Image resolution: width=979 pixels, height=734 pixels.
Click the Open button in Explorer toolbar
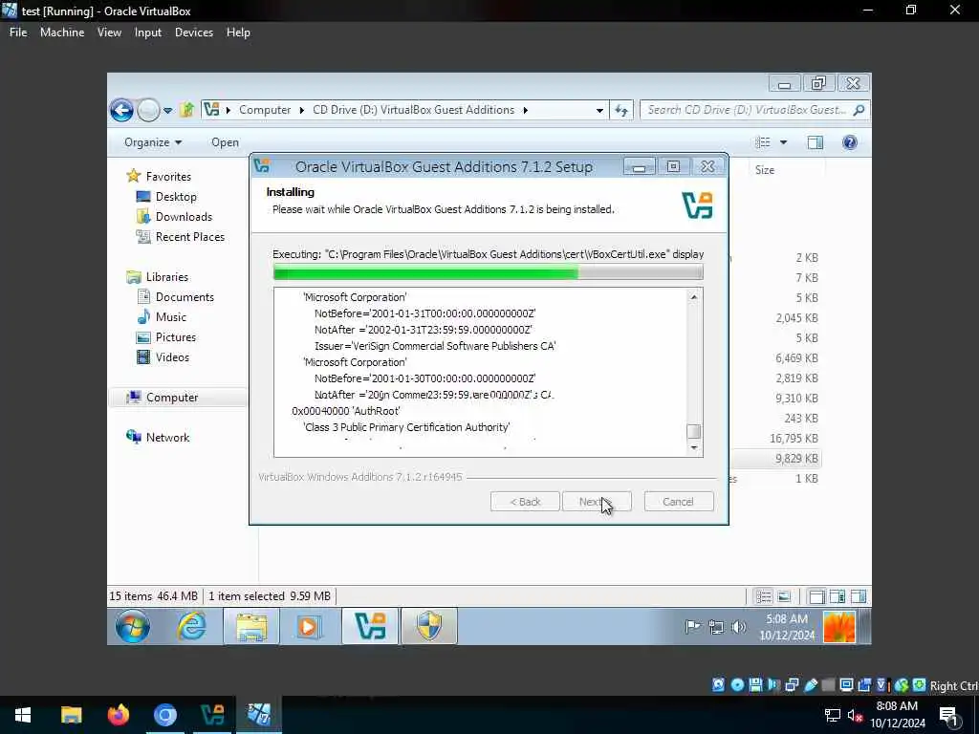225,142
